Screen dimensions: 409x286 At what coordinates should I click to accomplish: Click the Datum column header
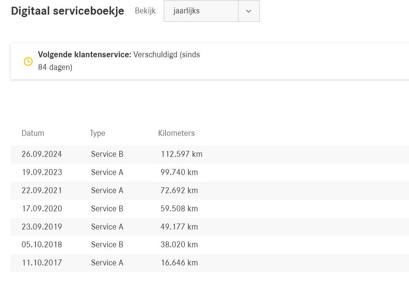pos(33,133)
